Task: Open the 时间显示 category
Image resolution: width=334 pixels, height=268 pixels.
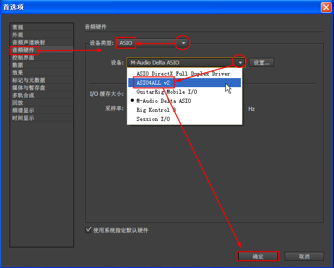Action: click(42, 118)
